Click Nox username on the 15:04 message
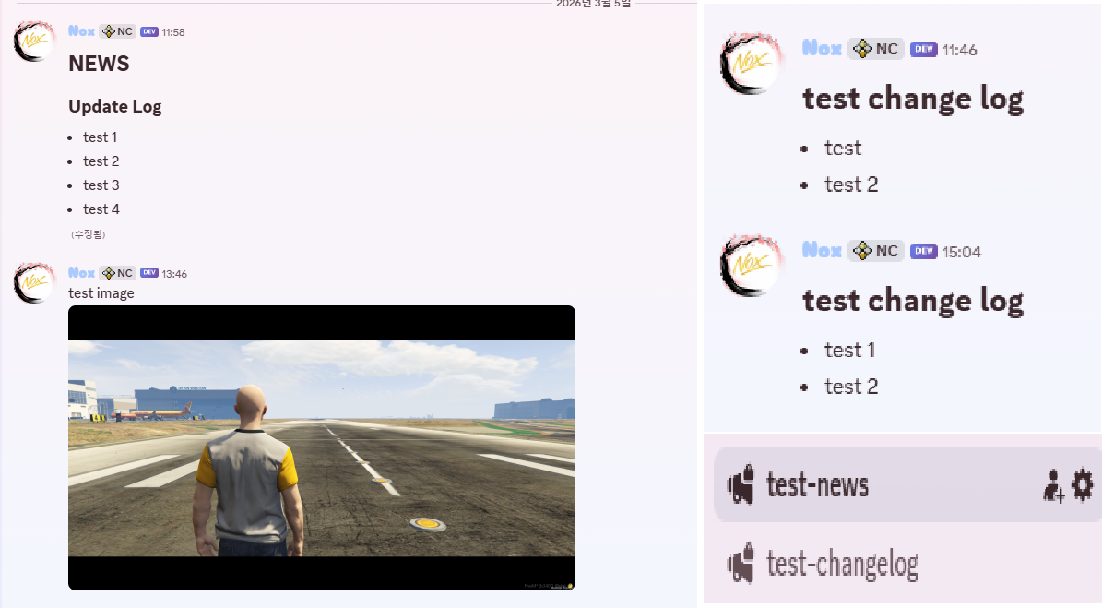Screen dimensions: 1102x608 (822, 250)
